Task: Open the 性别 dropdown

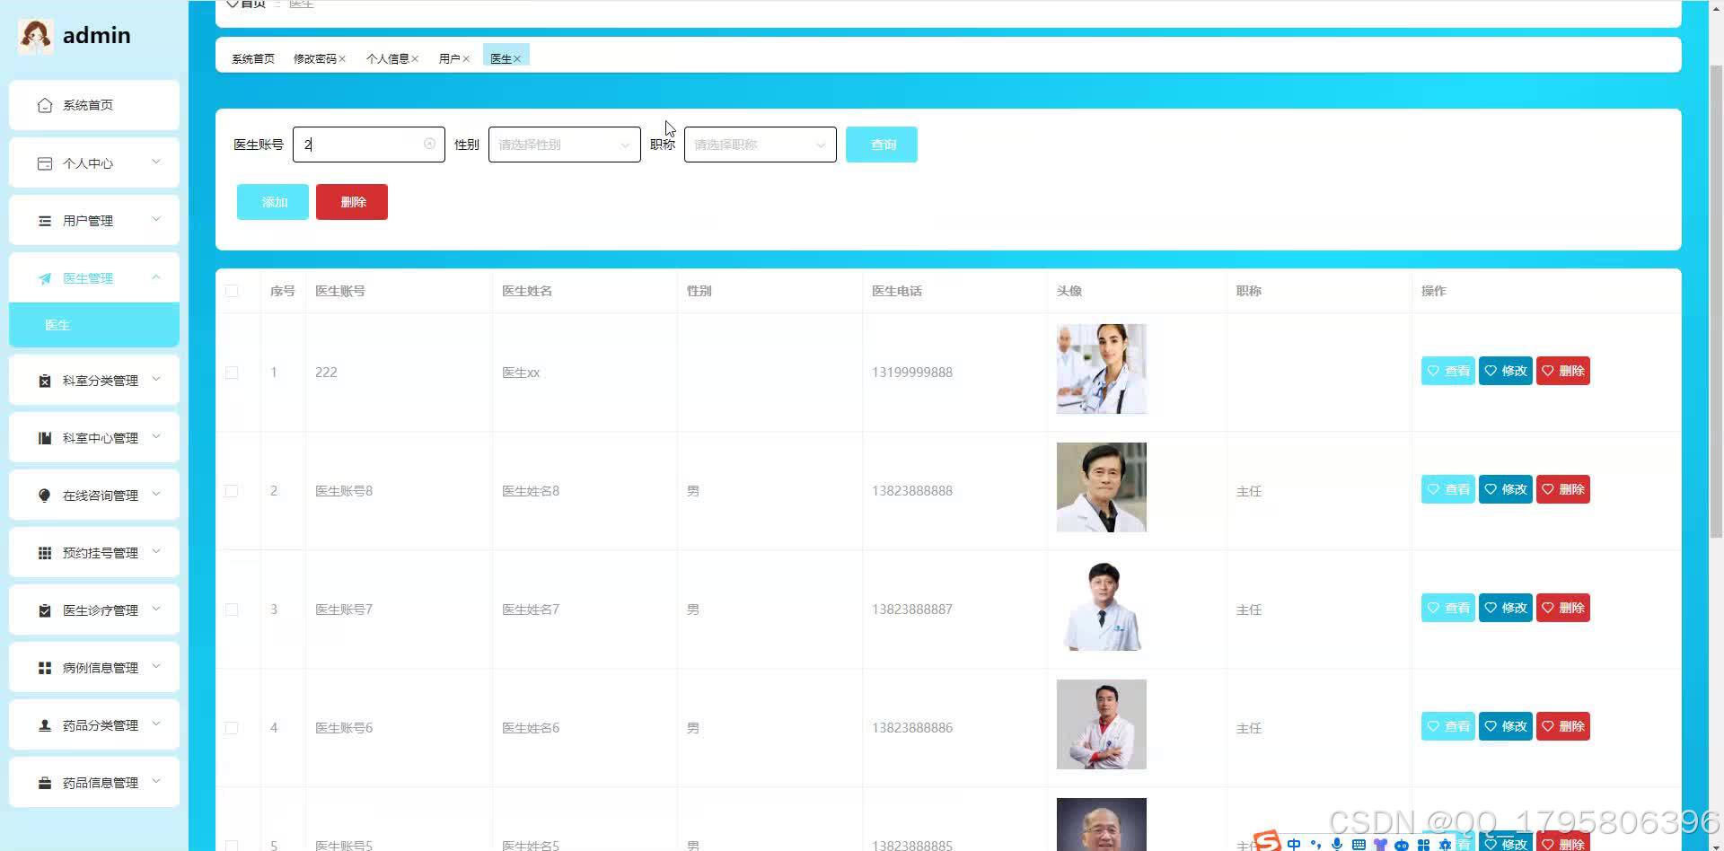Action: coord(565,145)
